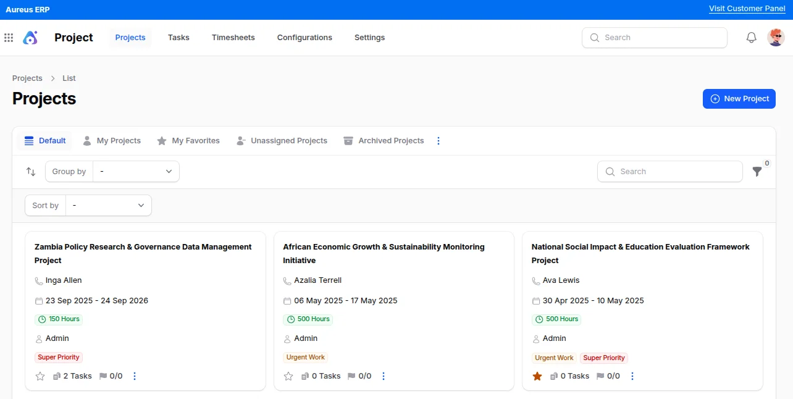The height and width of the screenshot is (399, 793).
Task: Open the filter funnel icon
Action: [x=757, y=172]
